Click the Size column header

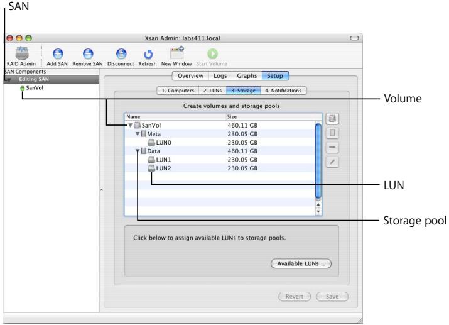click(x=273, y=117)
